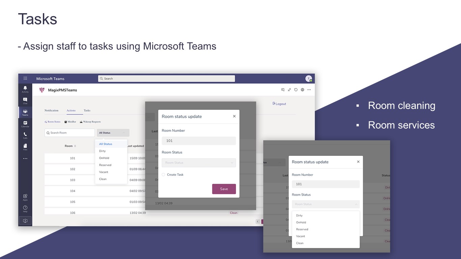
Task: Open Chat in the Teams sidebar
Action: (x=25, y=101)
